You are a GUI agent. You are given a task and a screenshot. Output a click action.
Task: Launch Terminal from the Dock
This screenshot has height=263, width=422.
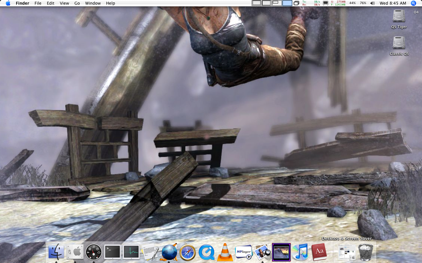tap(113, 252)
